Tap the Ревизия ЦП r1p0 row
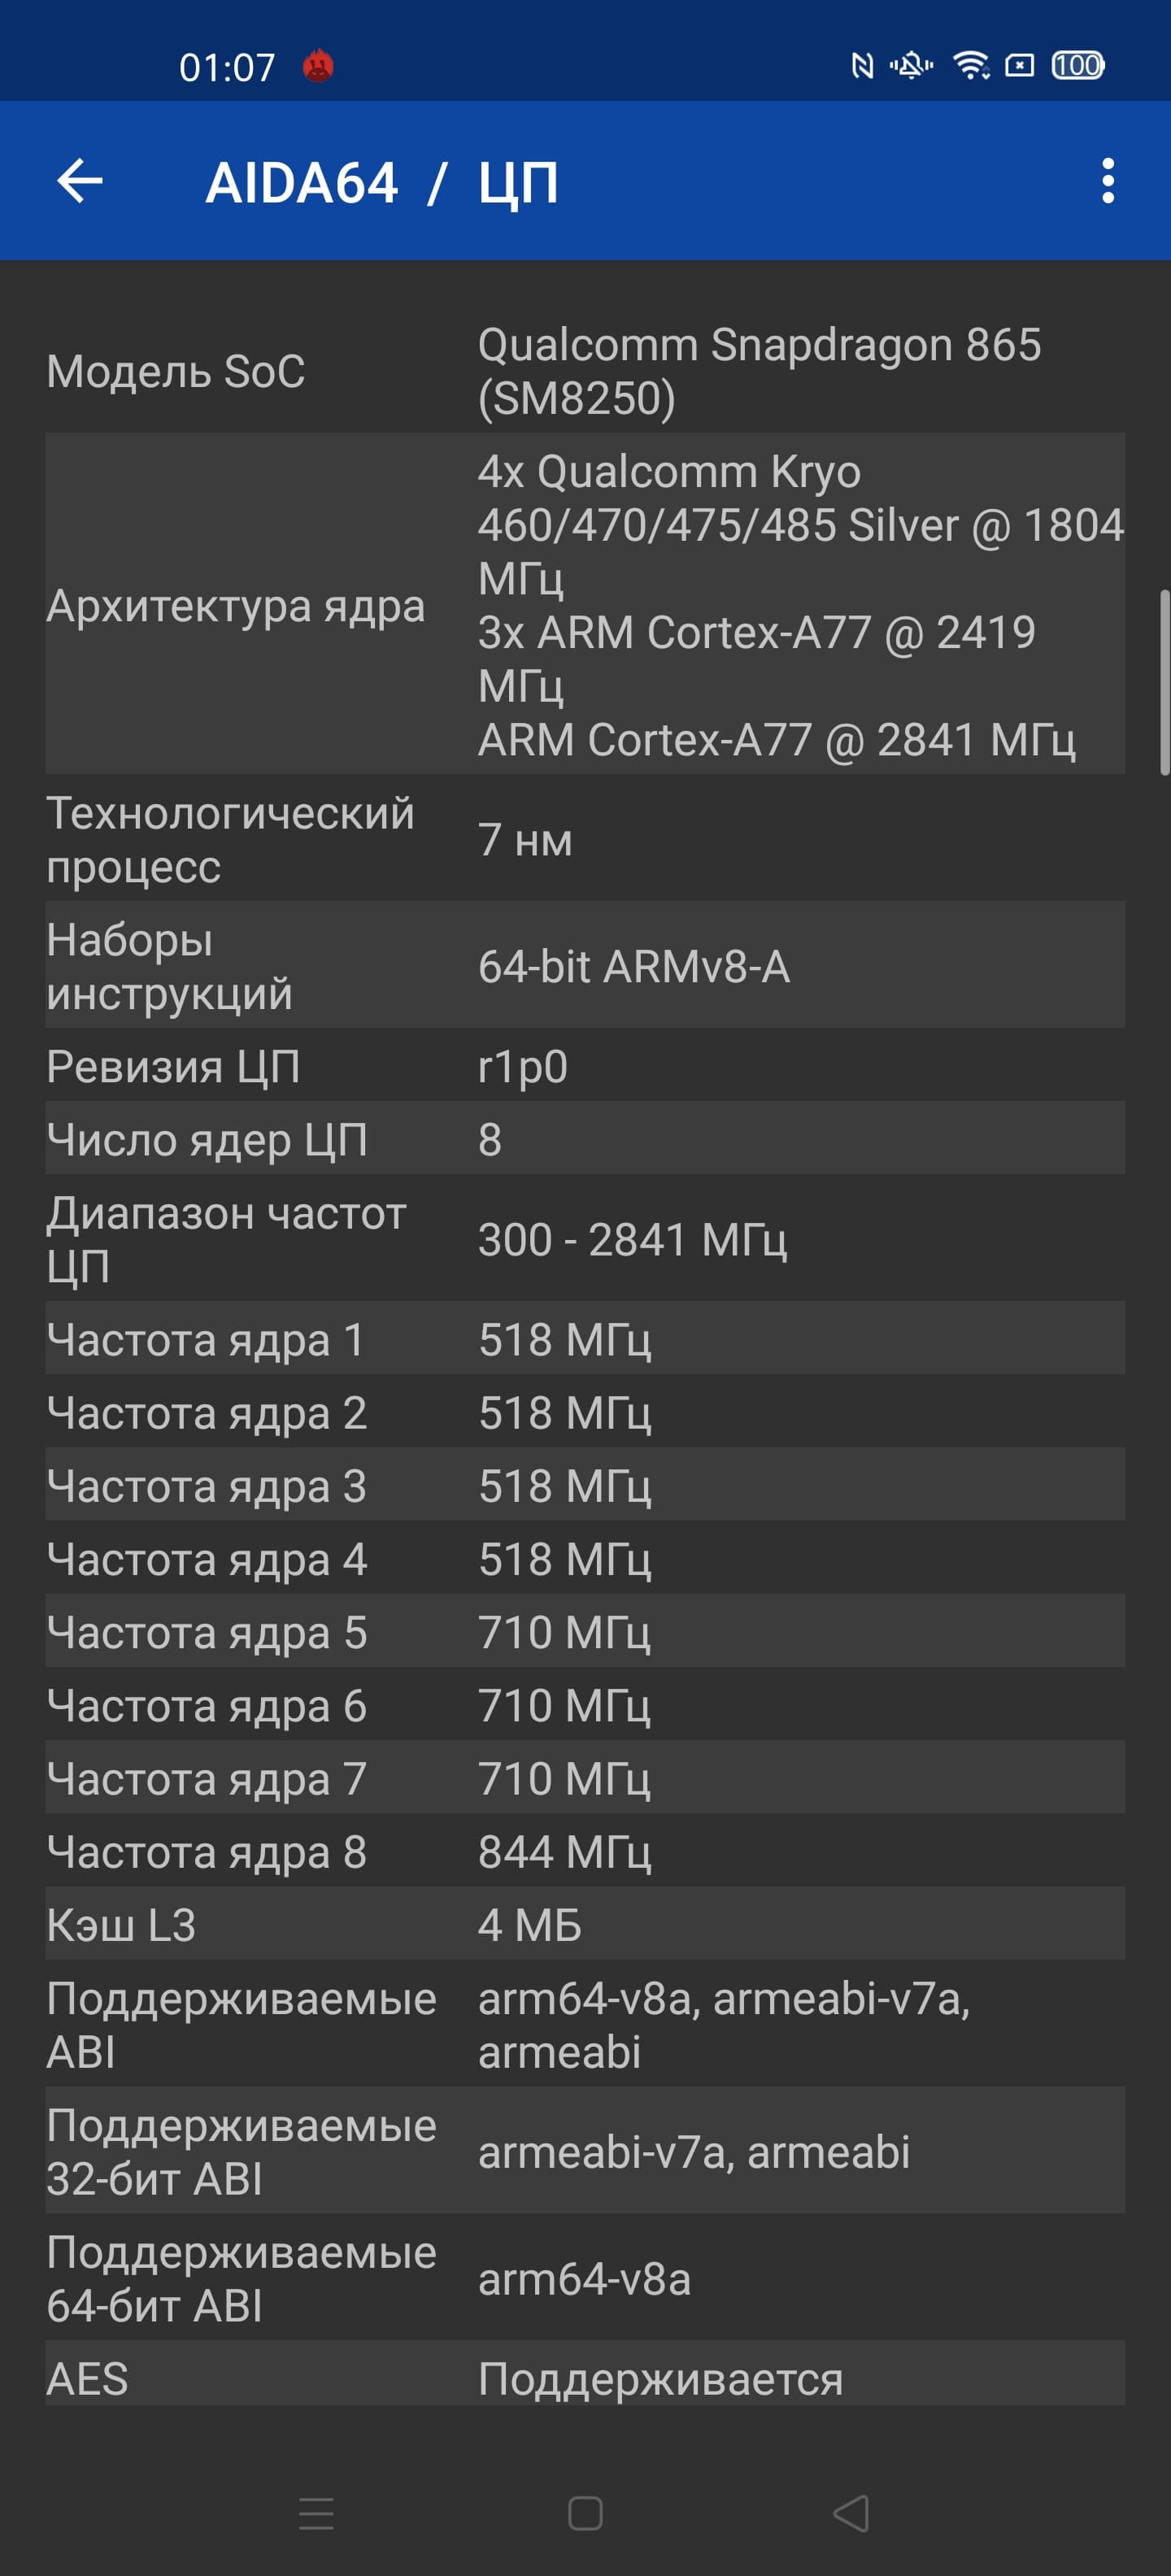1171x2576 pixels. 585,1066
